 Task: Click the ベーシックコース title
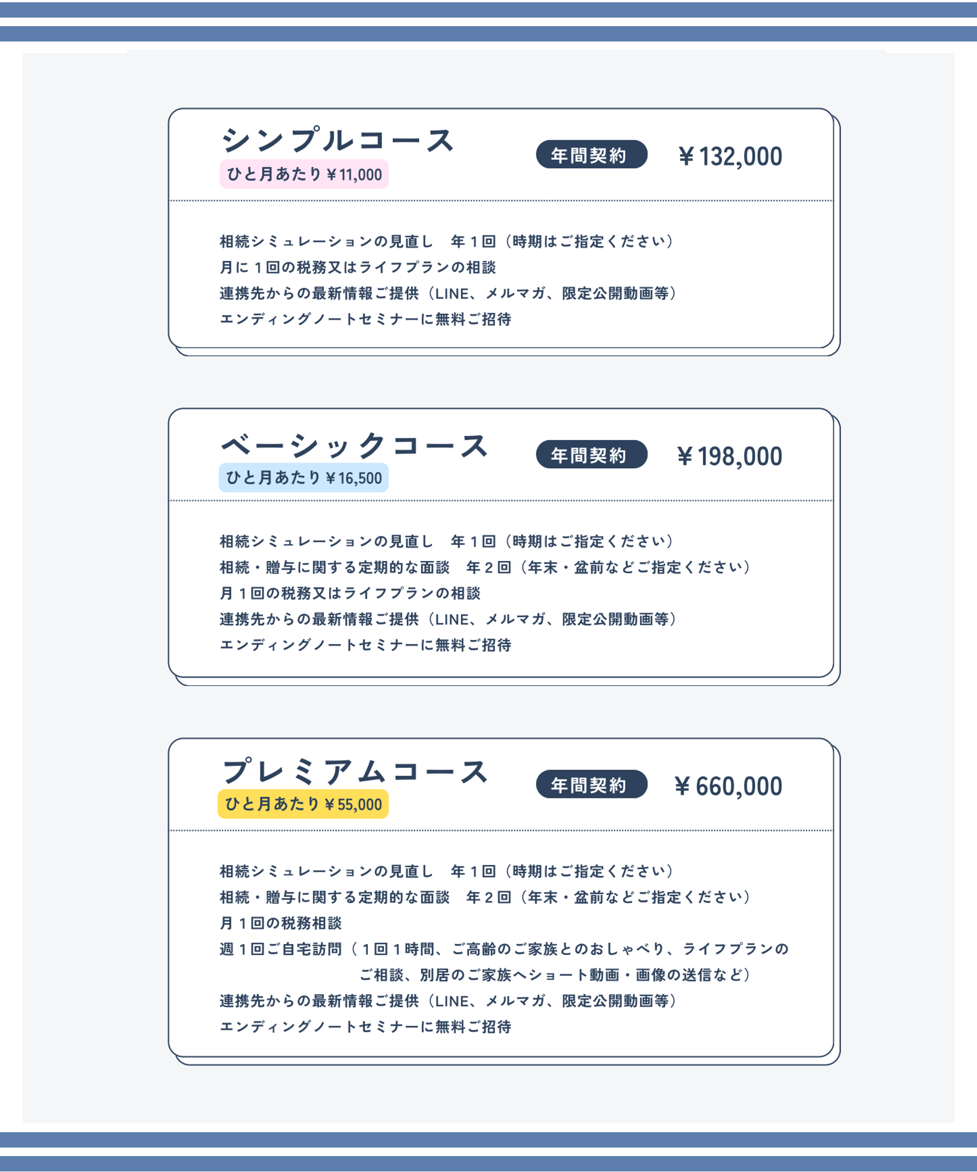coord(354,444)
